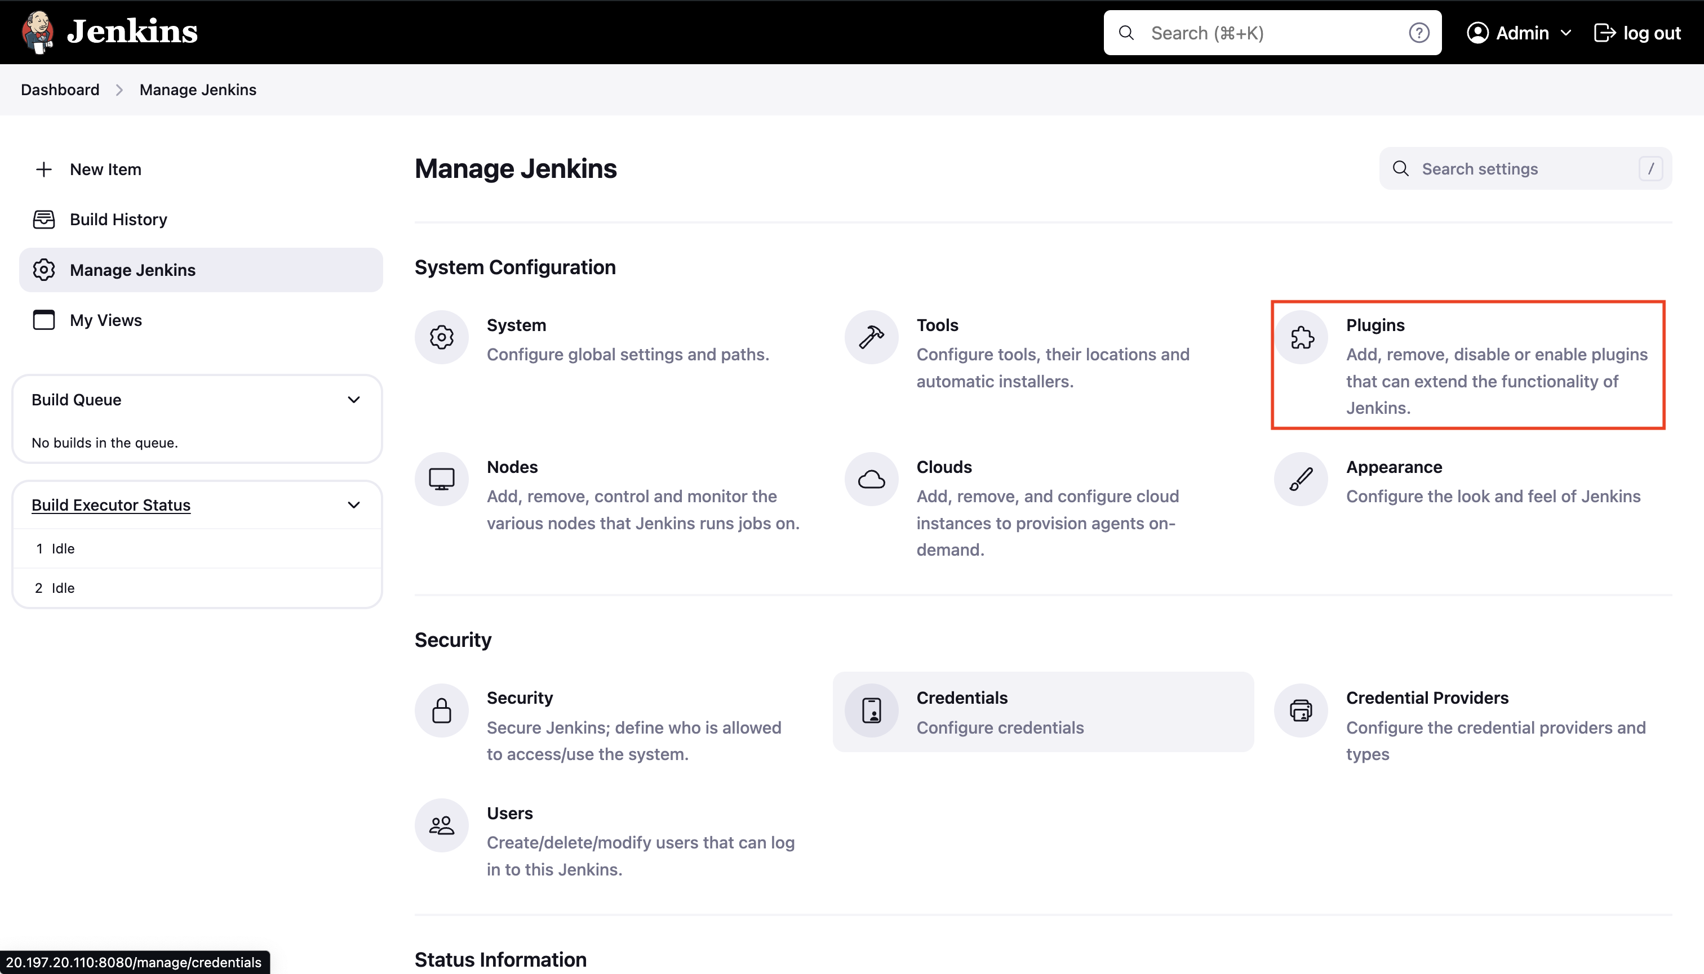Go to the Jenkins logo home

110,32
